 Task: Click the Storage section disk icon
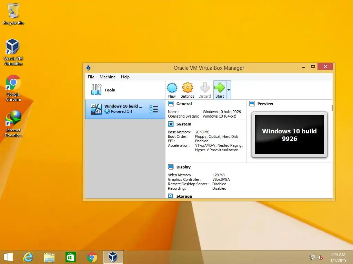pos(171,196)
